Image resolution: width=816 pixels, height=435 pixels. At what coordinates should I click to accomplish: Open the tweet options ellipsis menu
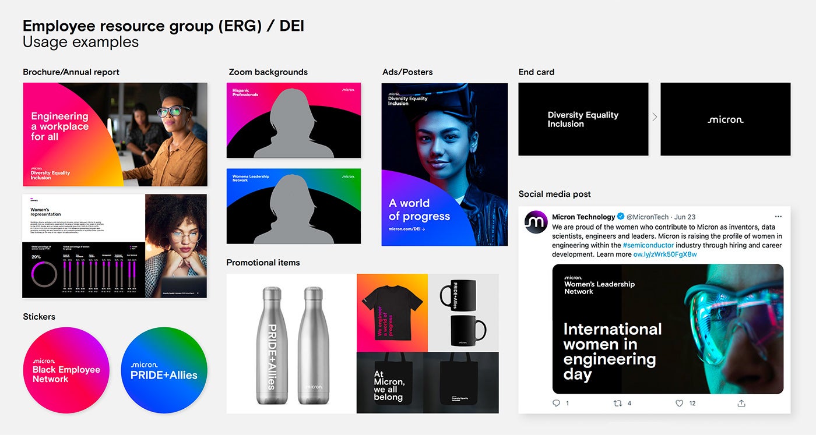point(778,216)
